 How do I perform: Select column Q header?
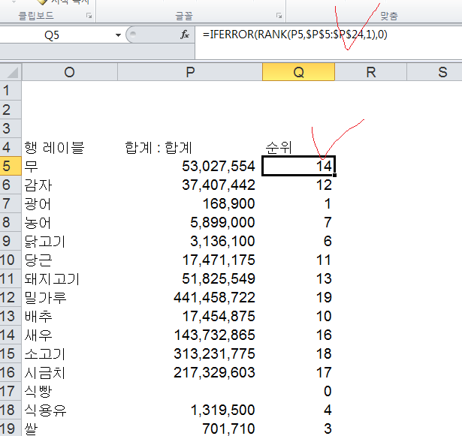coord(298,72)
